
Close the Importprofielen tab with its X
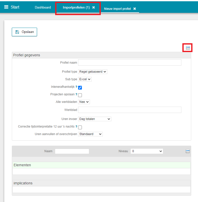[94, 8]
